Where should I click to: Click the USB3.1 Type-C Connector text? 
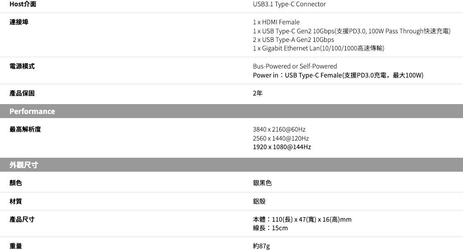coord(289,4)
